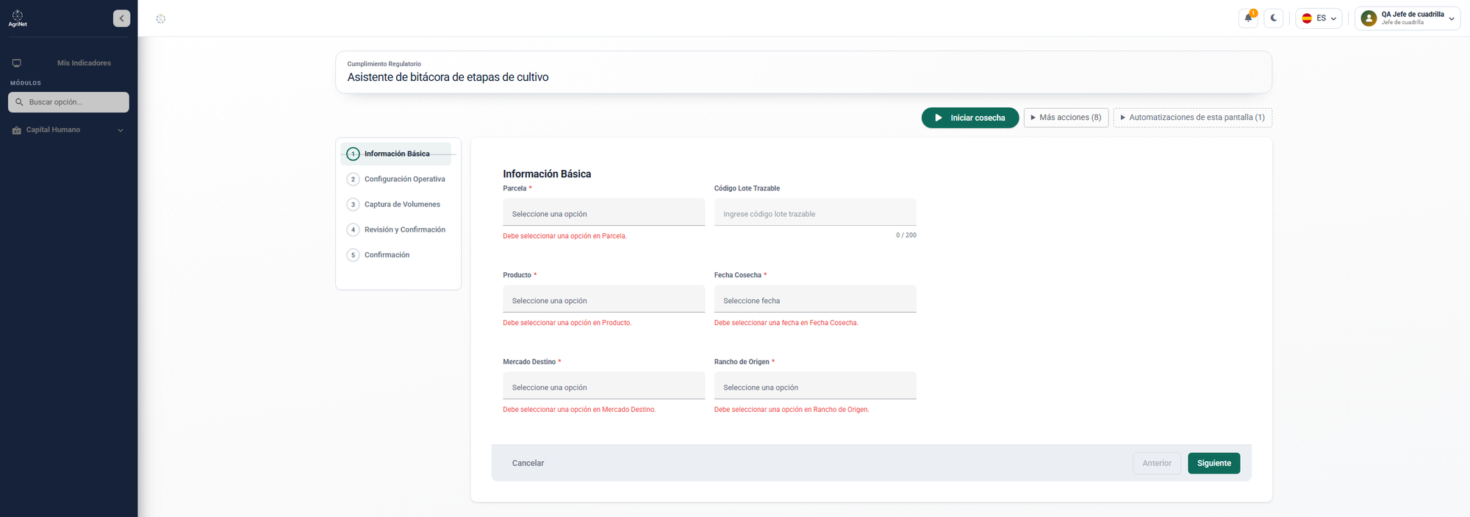Click the Código Lote Trazable input
This screenshot has height=517, width=1470.
point(815,213)
